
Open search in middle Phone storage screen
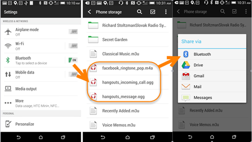click(x=139, y=12)
